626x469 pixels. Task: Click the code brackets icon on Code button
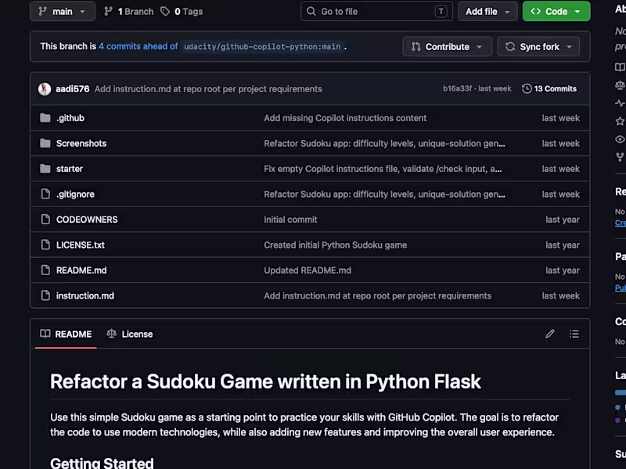536,11
